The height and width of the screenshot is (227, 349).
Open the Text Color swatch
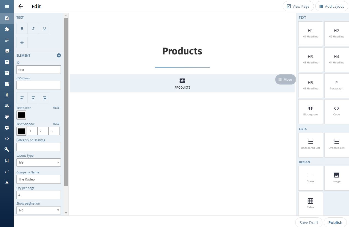[x=21, y=115]
